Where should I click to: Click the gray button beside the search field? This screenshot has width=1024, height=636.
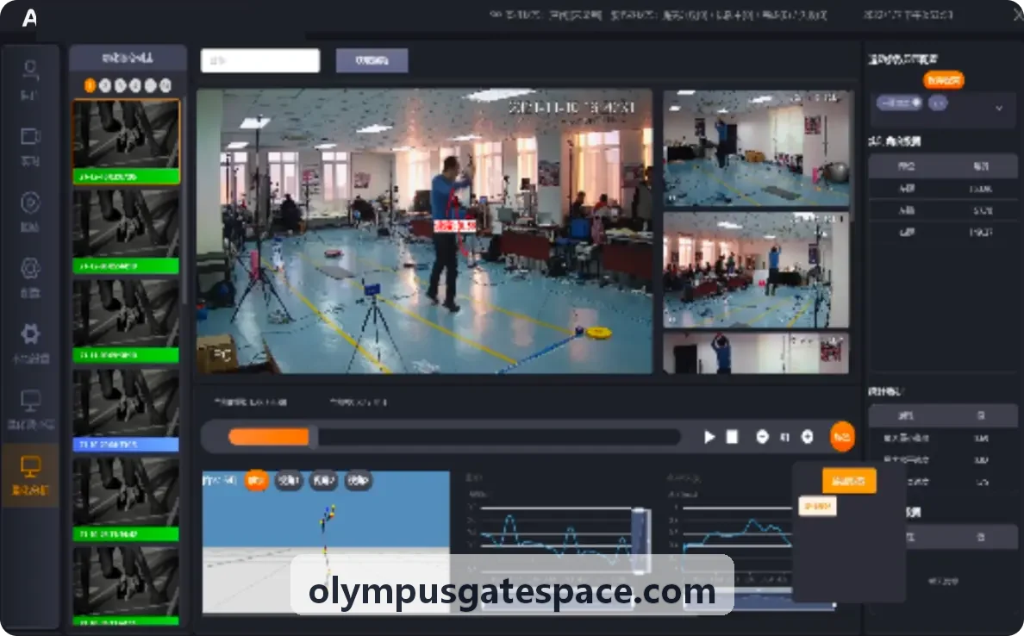[x=372, y=60]
